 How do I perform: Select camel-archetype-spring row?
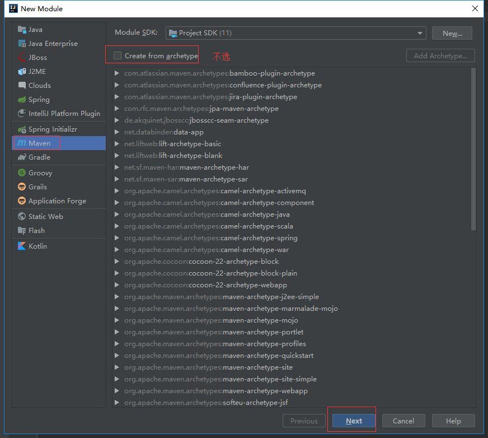[x=292, y=237]
